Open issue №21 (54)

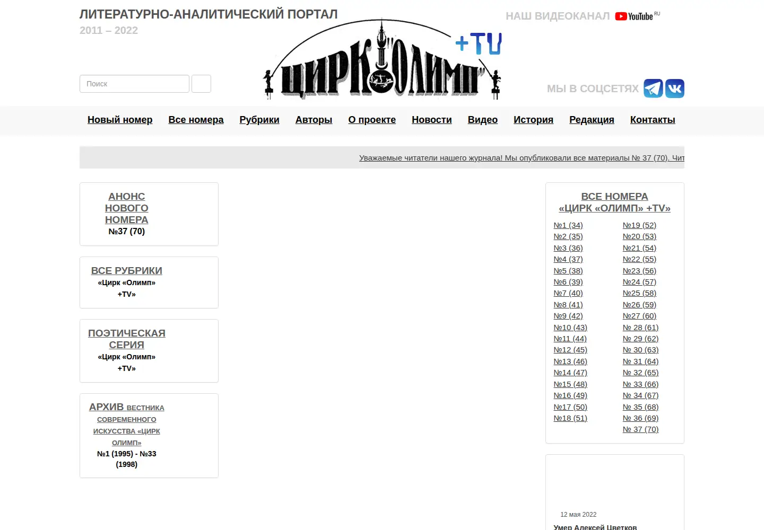(639, 248)
